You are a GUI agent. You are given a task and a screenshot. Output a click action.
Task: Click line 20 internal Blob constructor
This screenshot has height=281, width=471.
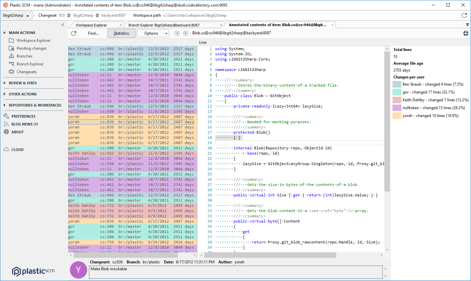click(283, 148)
